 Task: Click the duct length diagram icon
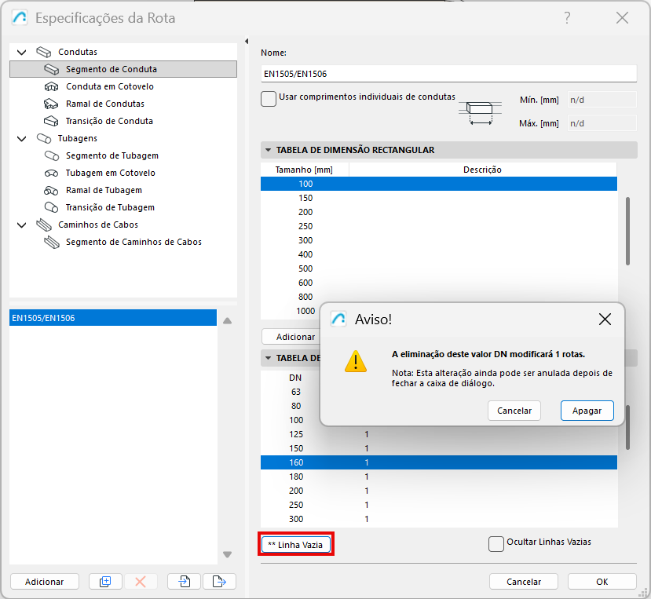(x=480, y=112)
